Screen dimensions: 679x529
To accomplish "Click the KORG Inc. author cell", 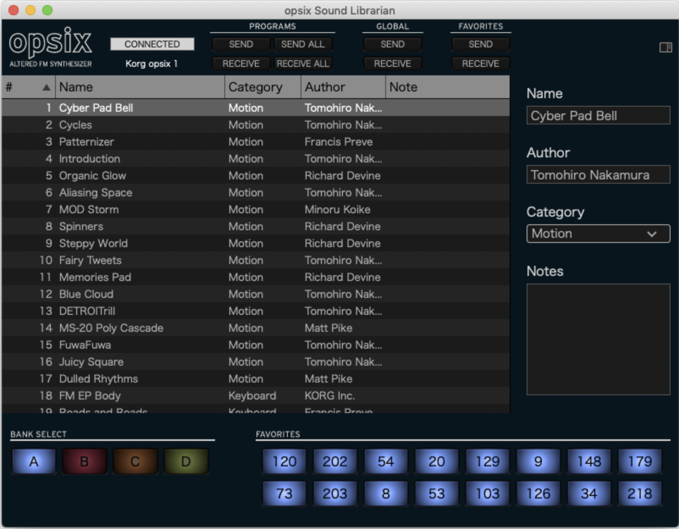I will pyautogui.click(x=330, y=396).
